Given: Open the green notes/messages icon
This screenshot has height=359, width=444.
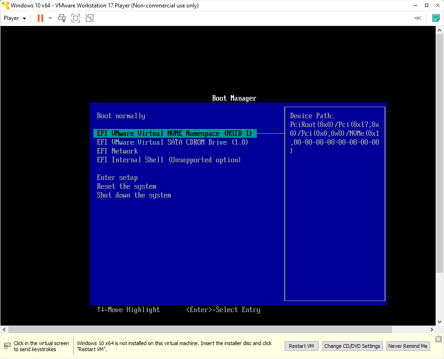Looking at the screenshot, I should [436, 18].
